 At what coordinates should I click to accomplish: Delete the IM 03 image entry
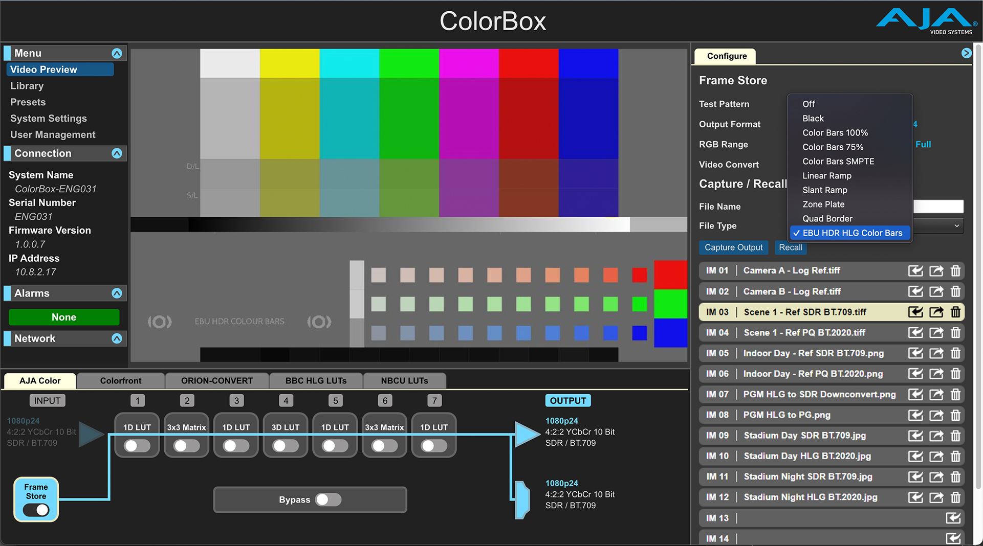(955, 312)
